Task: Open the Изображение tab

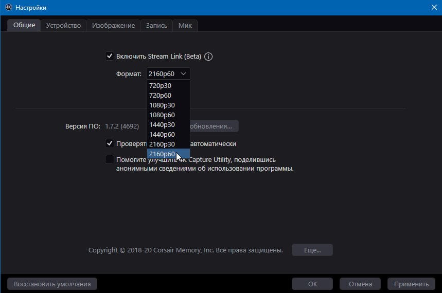Action: [x=113, y=25]
